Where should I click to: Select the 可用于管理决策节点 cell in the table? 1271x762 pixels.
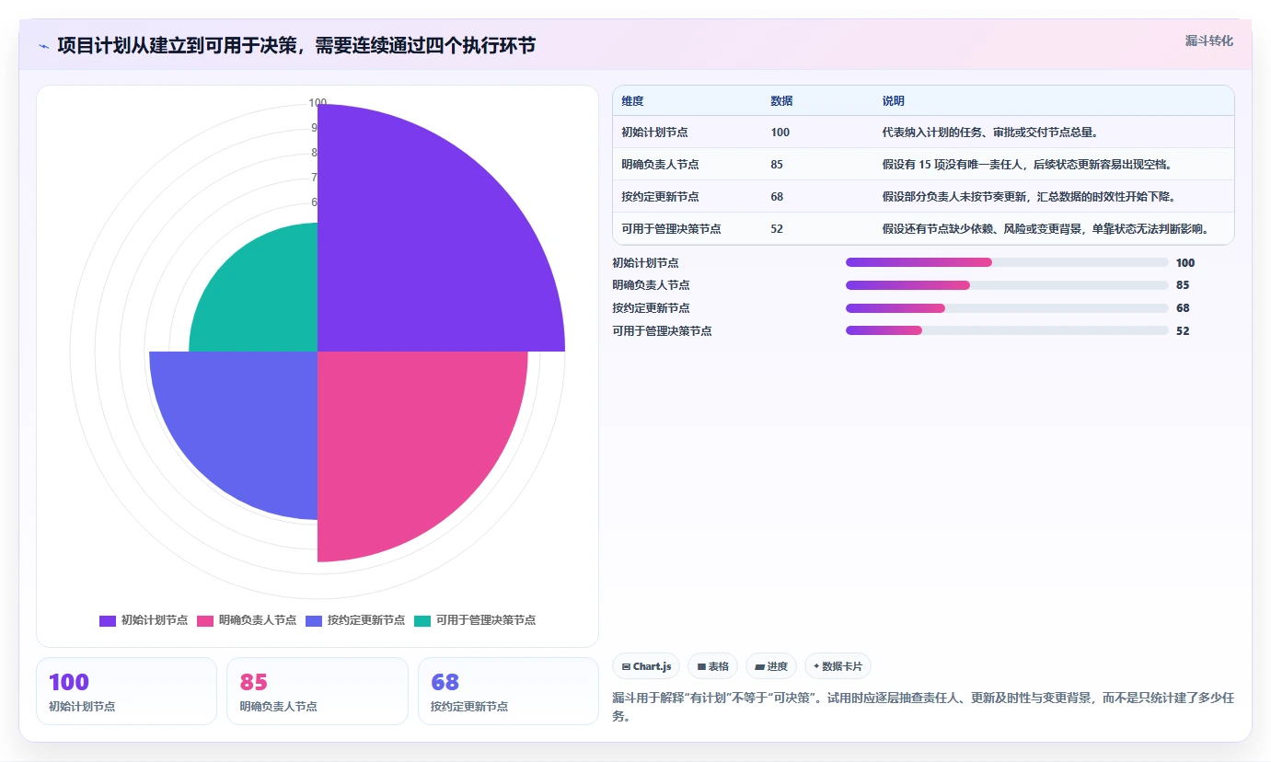click(671, 228)
